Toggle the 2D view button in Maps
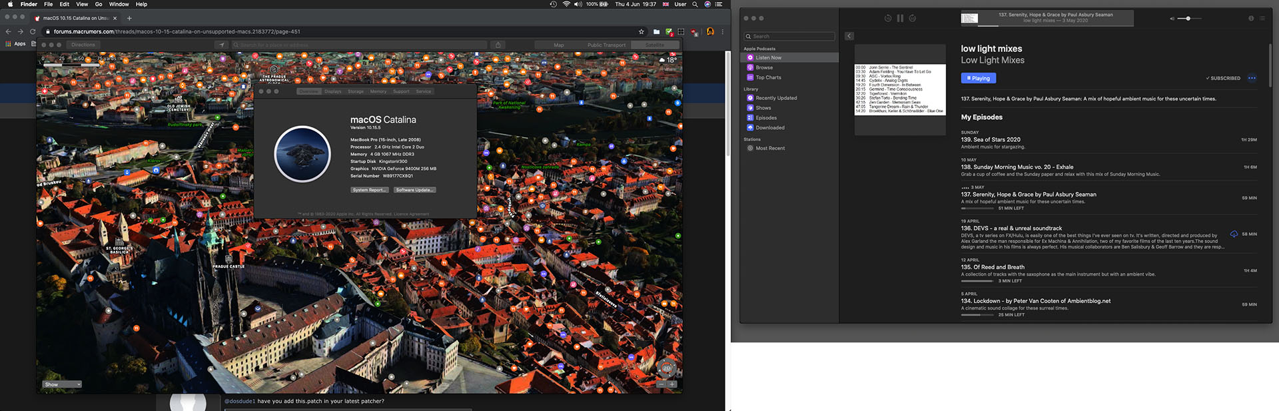Screen dimensions: 1279x411 [x=666, y=368]
